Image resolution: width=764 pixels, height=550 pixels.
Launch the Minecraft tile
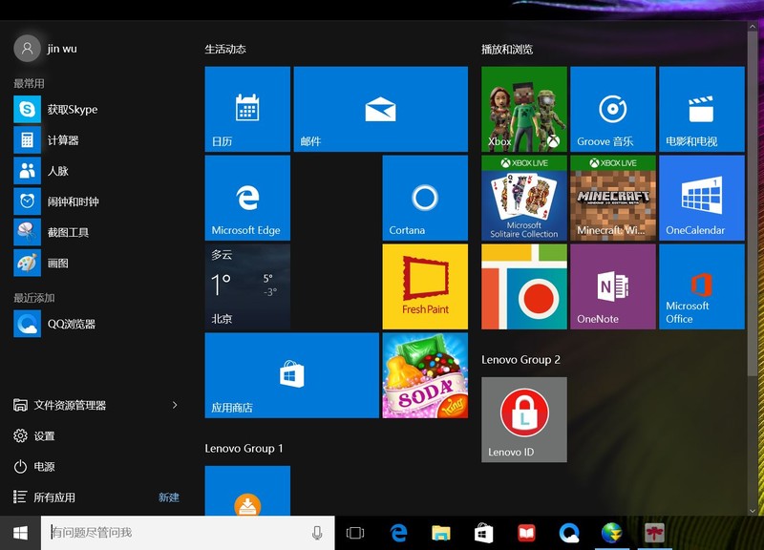click(x=612, y=198)
